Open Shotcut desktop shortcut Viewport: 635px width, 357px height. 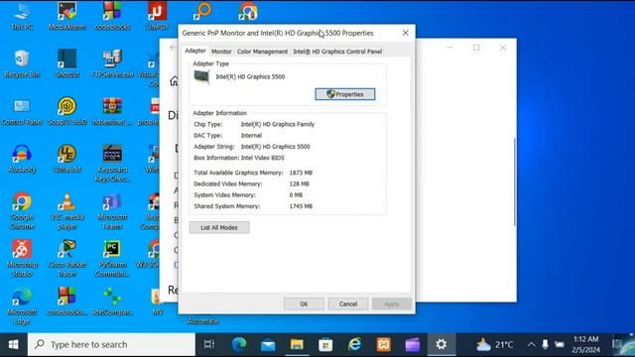66,63
